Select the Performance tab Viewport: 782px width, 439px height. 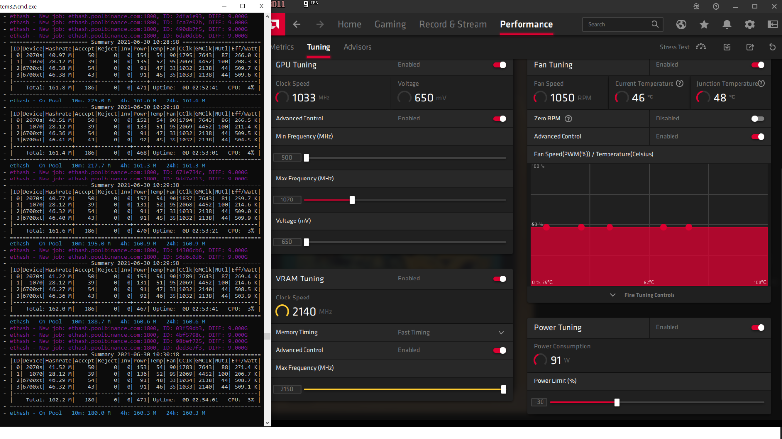tap(526, 24)
